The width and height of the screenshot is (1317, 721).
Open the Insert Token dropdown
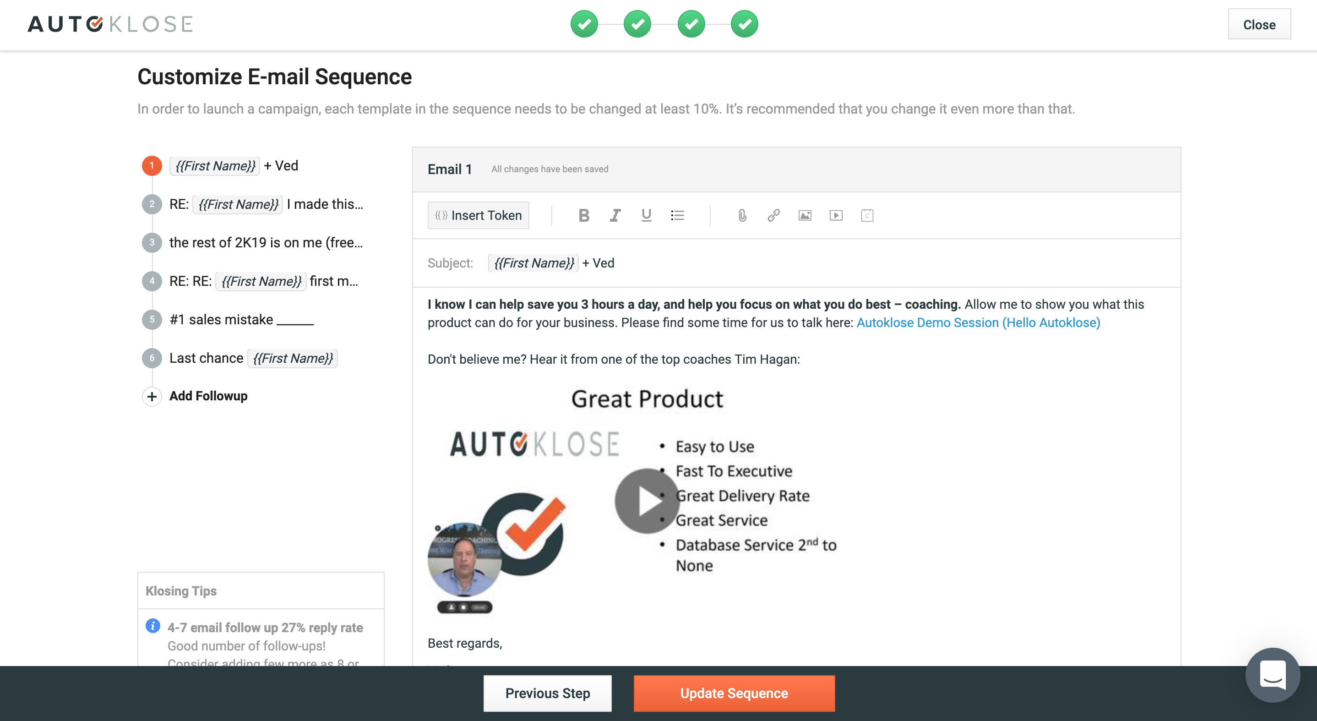click(x=479, y=215)
